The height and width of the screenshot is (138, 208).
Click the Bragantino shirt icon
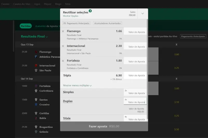(36, 127)
